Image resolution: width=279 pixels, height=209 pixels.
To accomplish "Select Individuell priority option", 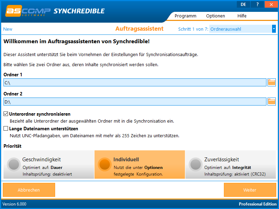I will click(140, 164).
